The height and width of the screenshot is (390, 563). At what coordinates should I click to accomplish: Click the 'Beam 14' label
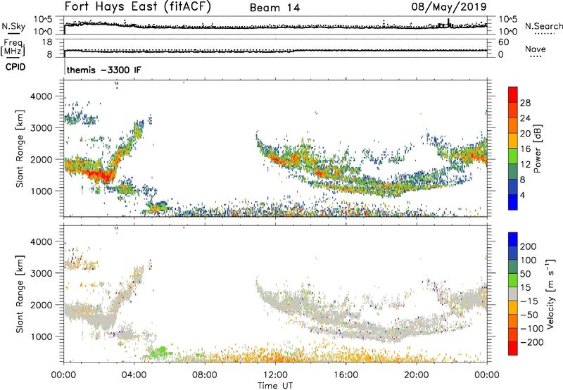click(274, 8)
